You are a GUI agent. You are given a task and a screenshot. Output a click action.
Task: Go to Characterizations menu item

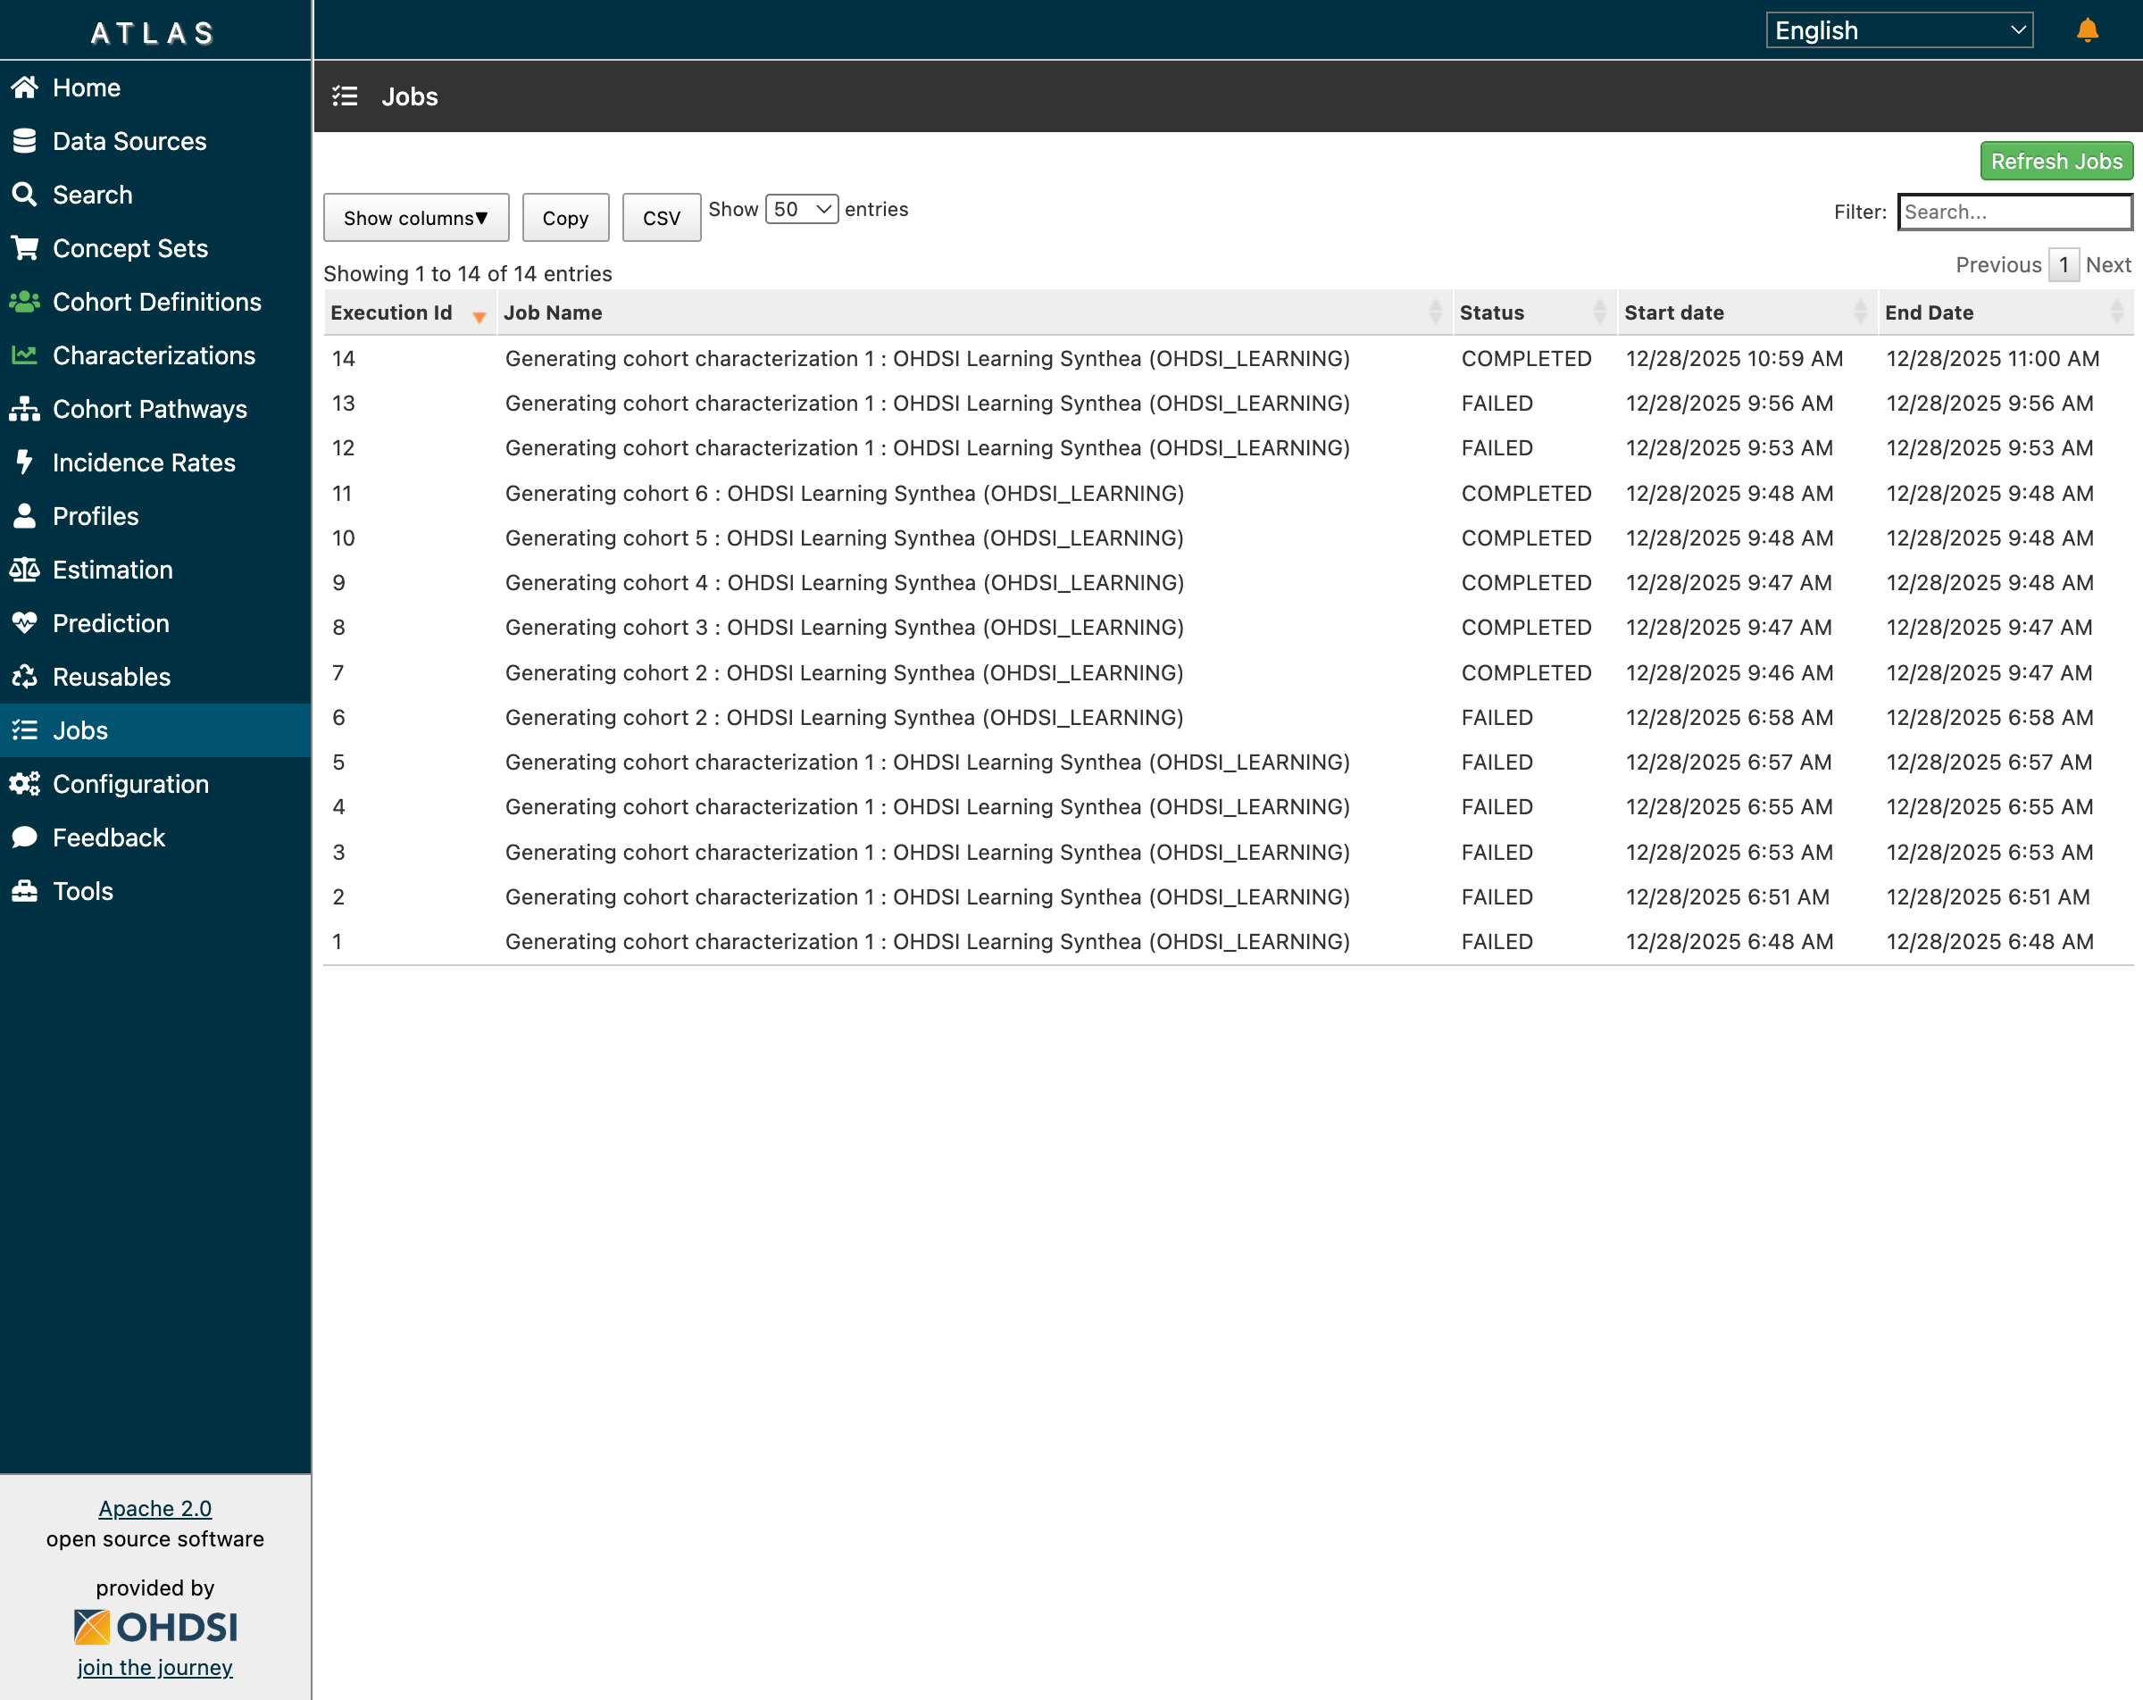tap(154, 356)
